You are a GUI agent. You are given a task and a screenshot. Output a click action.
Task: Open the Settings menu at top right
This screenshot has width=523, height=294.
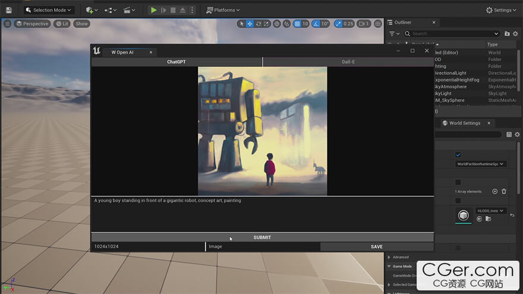click(502, 10)
